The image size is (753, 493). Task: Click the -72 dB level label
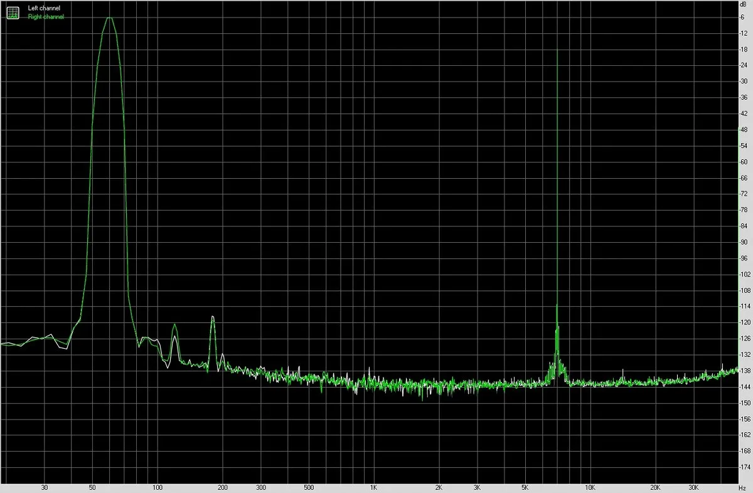click(744, 194)
